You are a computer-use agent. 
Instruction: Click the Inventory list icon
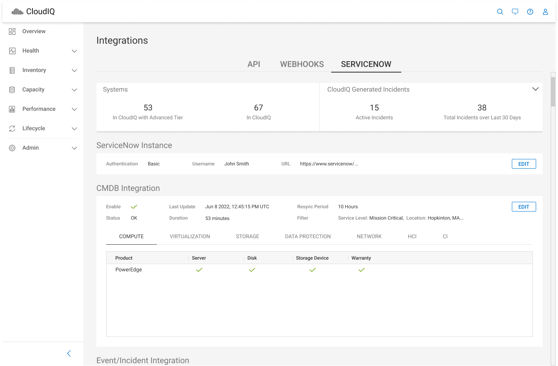(12, 70)
